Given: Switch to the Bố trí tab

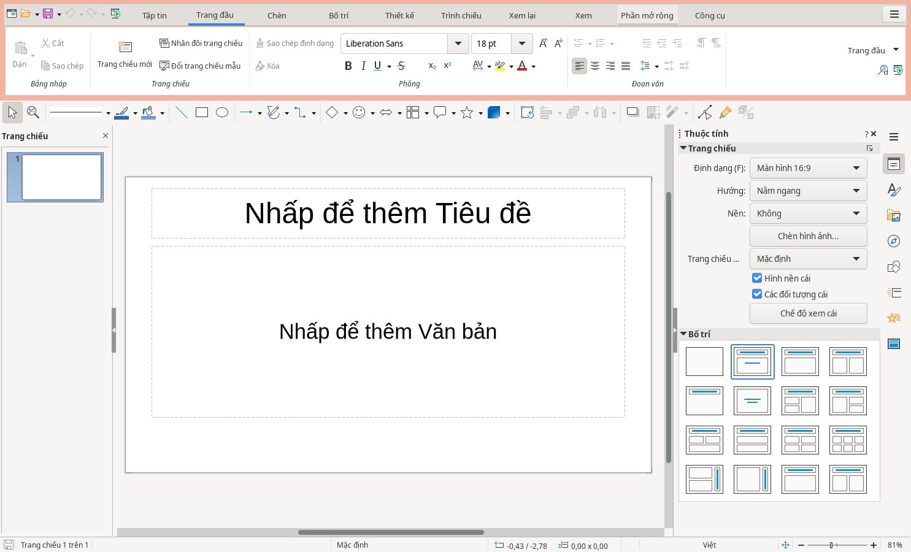Looking at the screenshot, I should [339, 15].
